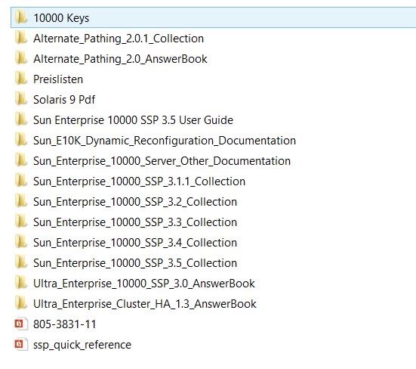Select the 'ssp_quick_reference' file name
This screenshot has height=369, width=416.
(x=82, y=345)
